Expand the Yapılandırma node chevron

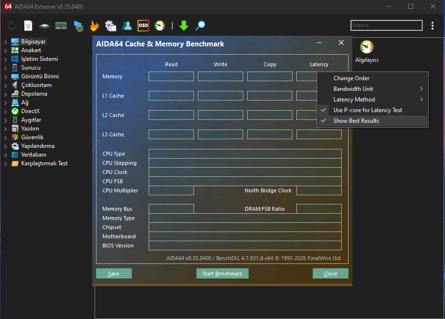pyautogui.click(x=5, y=146)
